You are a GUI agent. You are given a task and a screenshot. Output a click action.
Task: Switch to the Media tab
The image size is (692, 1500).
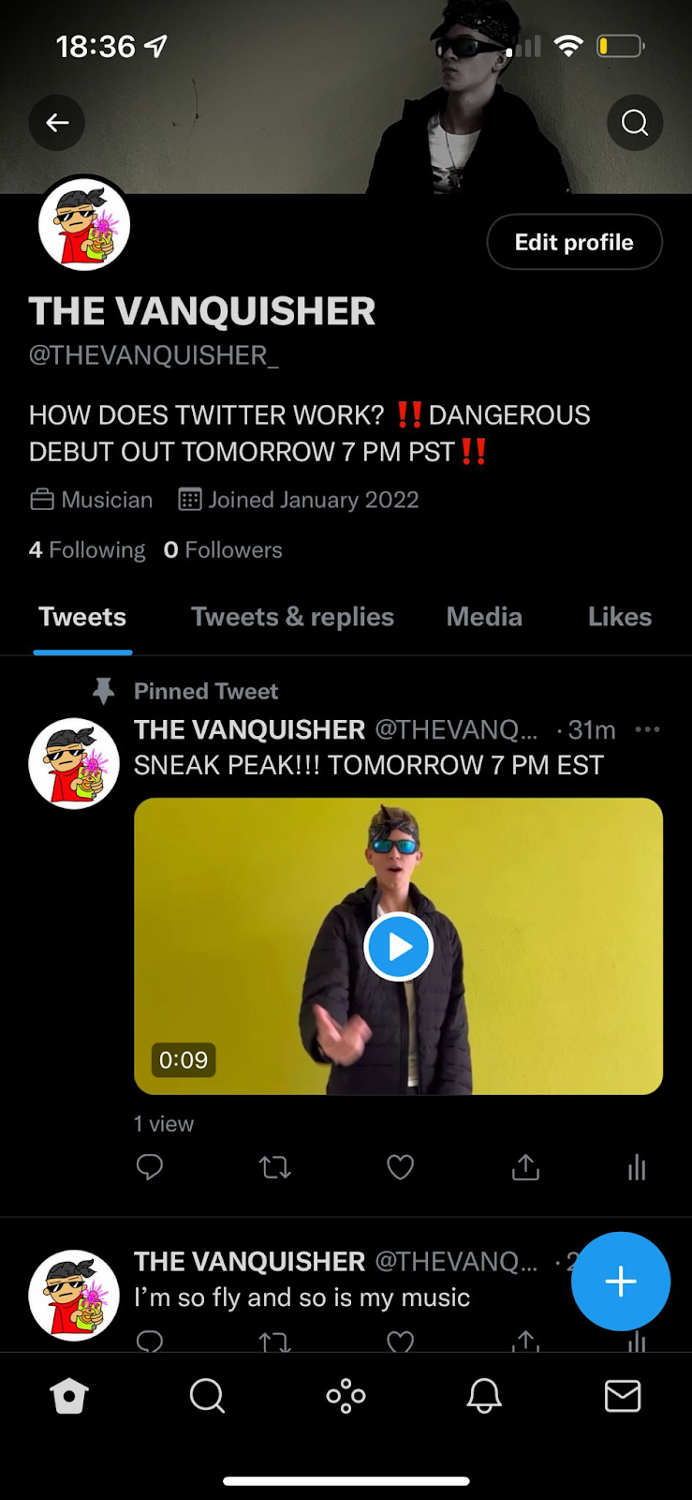(484, 617)
